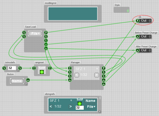The image size is (159, 116).
Task: Click the sfz Out connector's P input
Action: (x=138, y=21)
